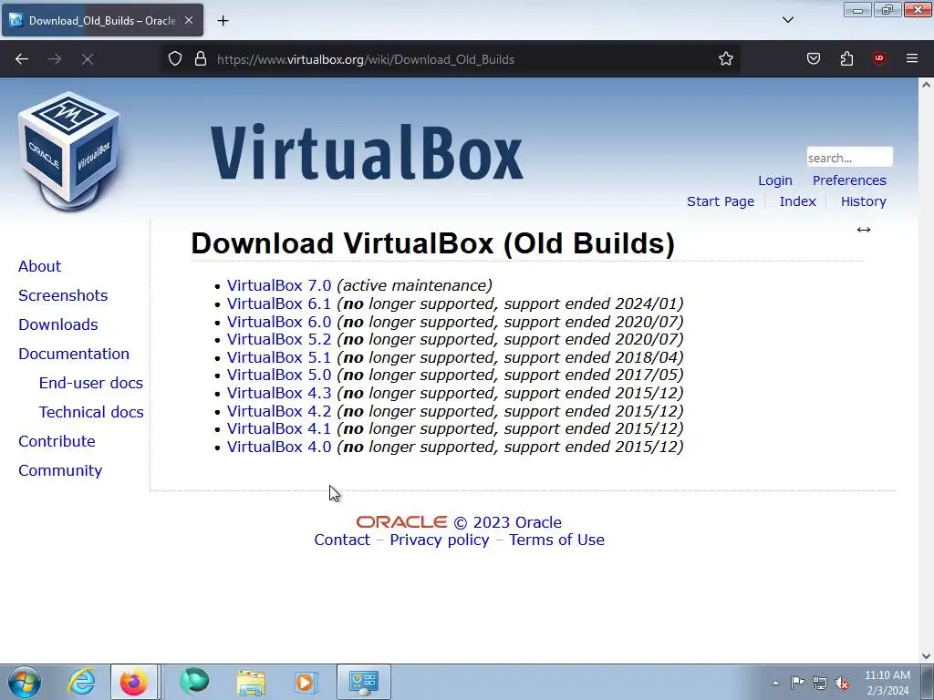Open the Login link

tap(775, 180)
